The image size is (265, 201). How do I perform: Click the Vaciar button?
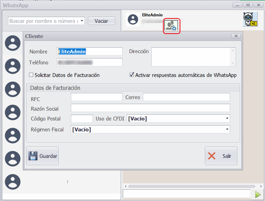101,21
